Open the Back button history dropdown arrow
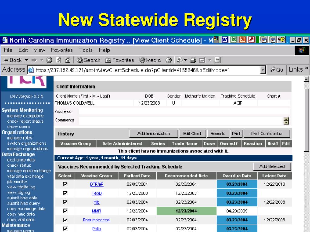The width and height of the screenshot is (310, 232). tap(27, 60)
